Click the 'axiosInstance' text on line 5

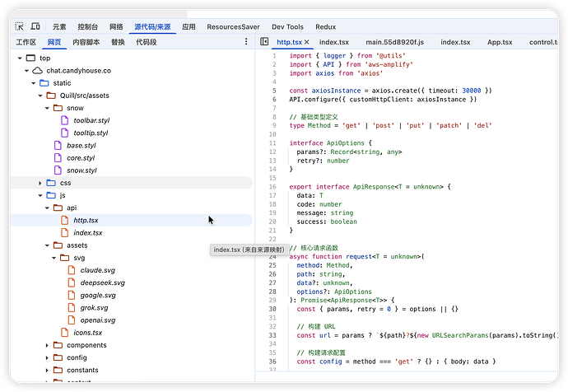pyautogui.click(x=336, y=91)
